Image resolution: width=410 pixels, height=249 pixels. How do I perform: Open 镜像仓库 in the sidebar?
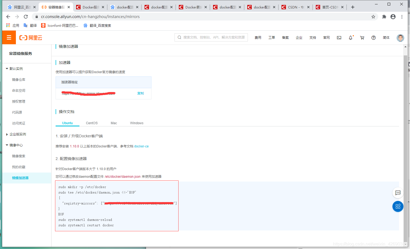coord(19,79)
